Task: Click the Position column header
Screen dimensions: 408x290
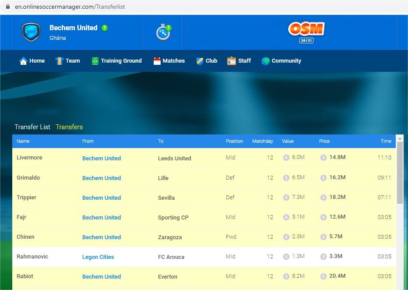Action: pos(235,141)
